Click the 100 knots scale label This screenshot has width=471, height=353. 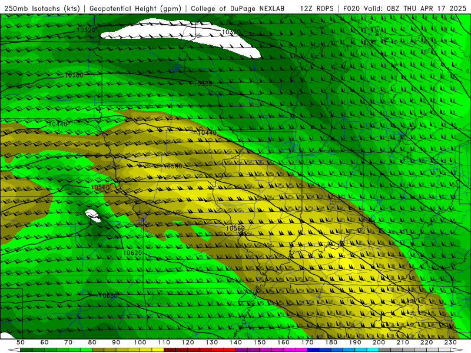[140, 342]
